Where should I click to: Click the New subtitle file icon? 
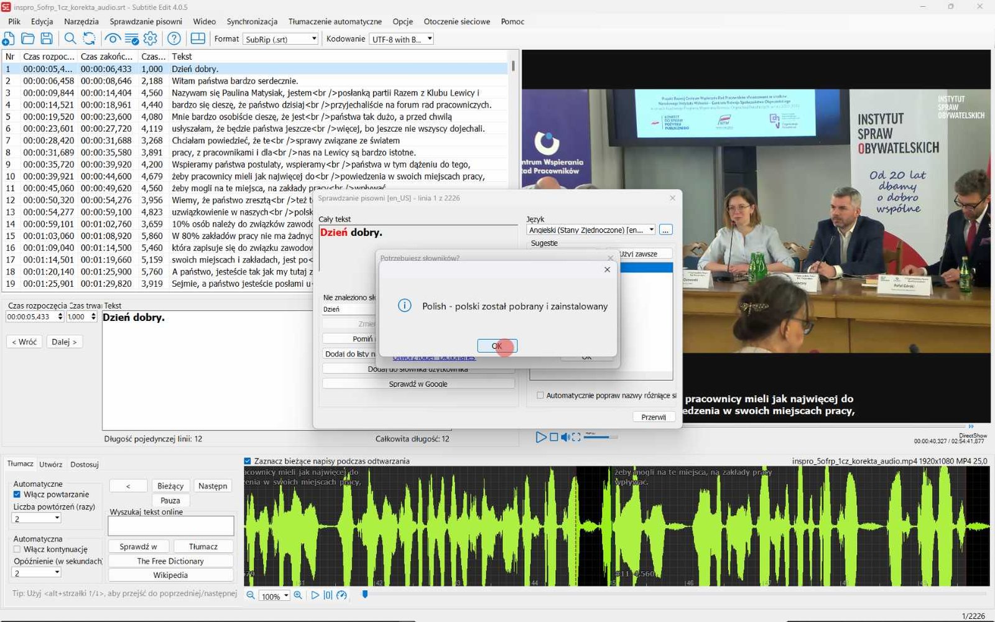point(9,39)
